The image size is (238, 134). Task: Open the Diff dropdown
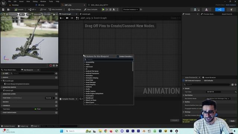coord(32,10)
